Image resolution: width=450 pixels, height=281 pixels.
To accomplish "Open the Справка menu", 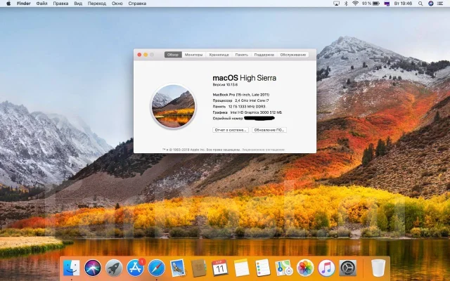I will 137,4.
